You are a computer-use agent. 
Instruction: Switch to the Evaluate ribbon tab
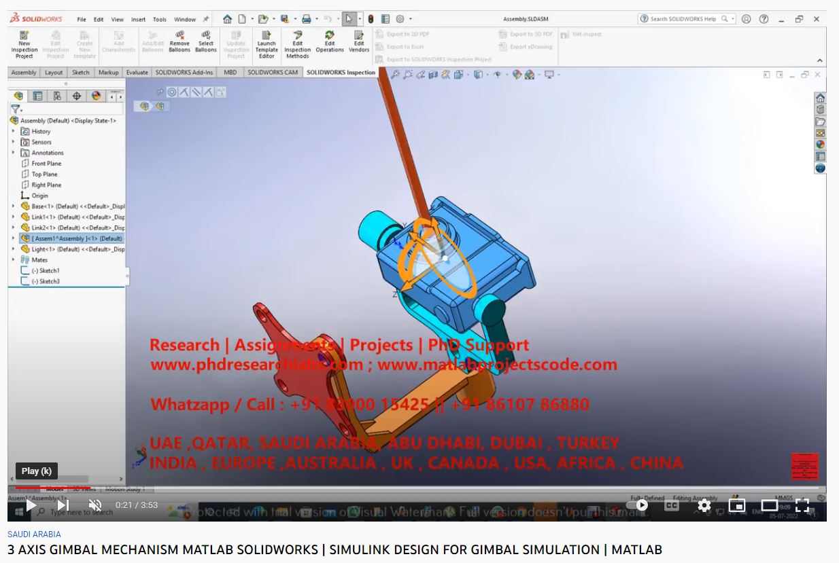point(137,73)
